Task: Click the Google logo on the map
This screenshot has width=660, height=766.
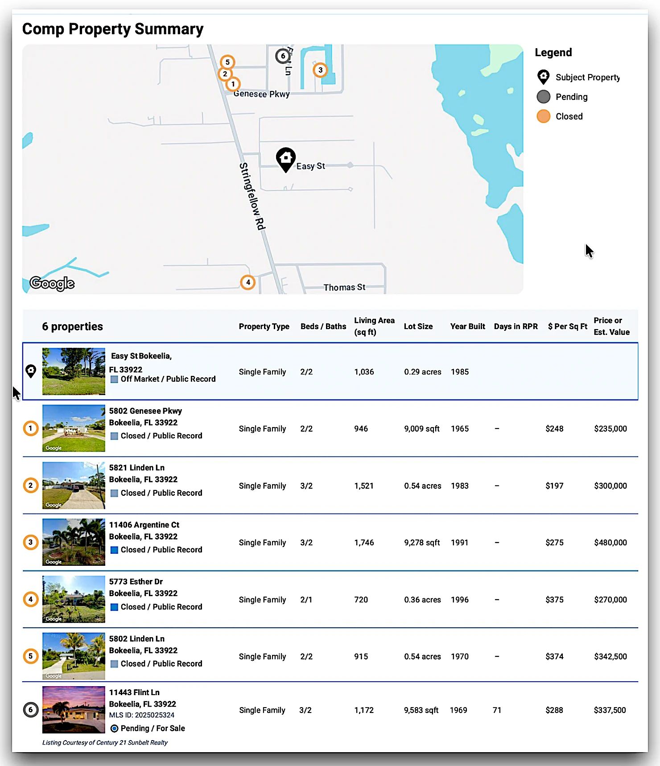Action: click(x=52, y=283)
